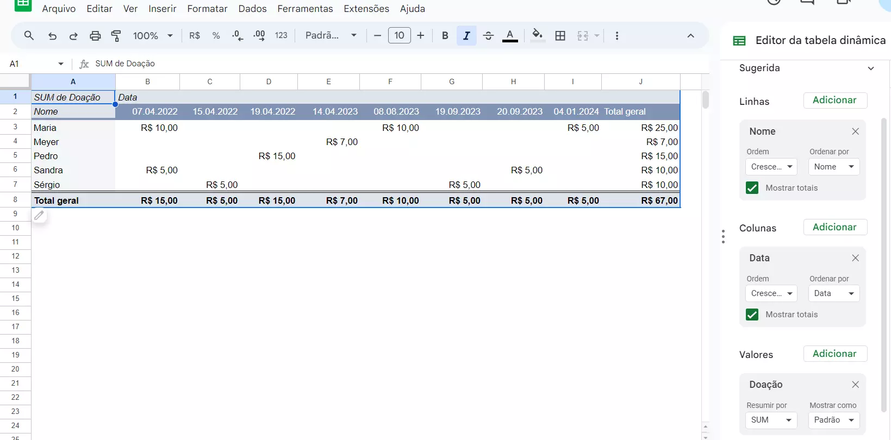Undo the last action
The width and height of the screenshot is (891, 440).
click(52, 36)
